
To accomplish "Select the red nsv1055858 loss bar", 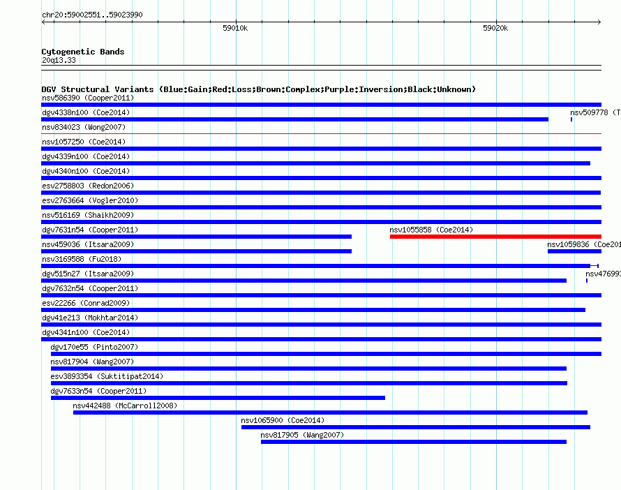I will click(495, 237).
